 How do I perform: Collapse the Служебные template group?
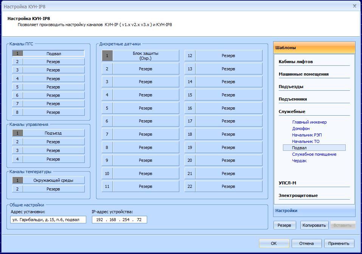(x=292, y=112)
